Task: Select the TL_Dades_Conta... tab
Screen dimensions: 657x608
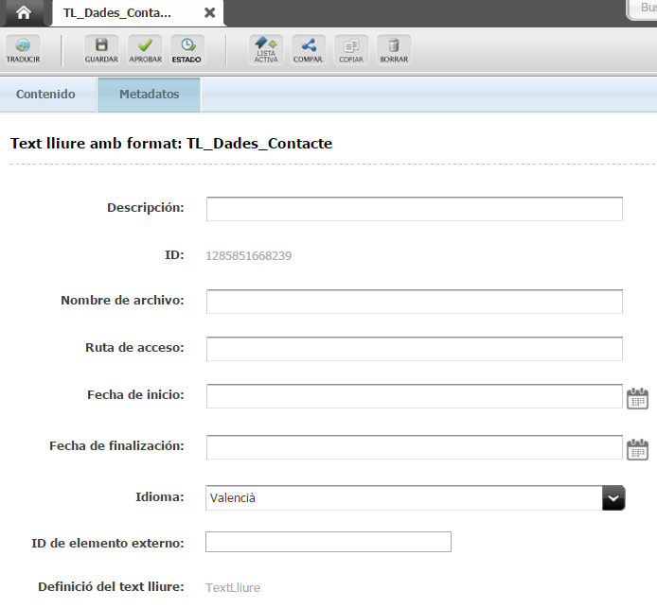Action: click(136, 13)
